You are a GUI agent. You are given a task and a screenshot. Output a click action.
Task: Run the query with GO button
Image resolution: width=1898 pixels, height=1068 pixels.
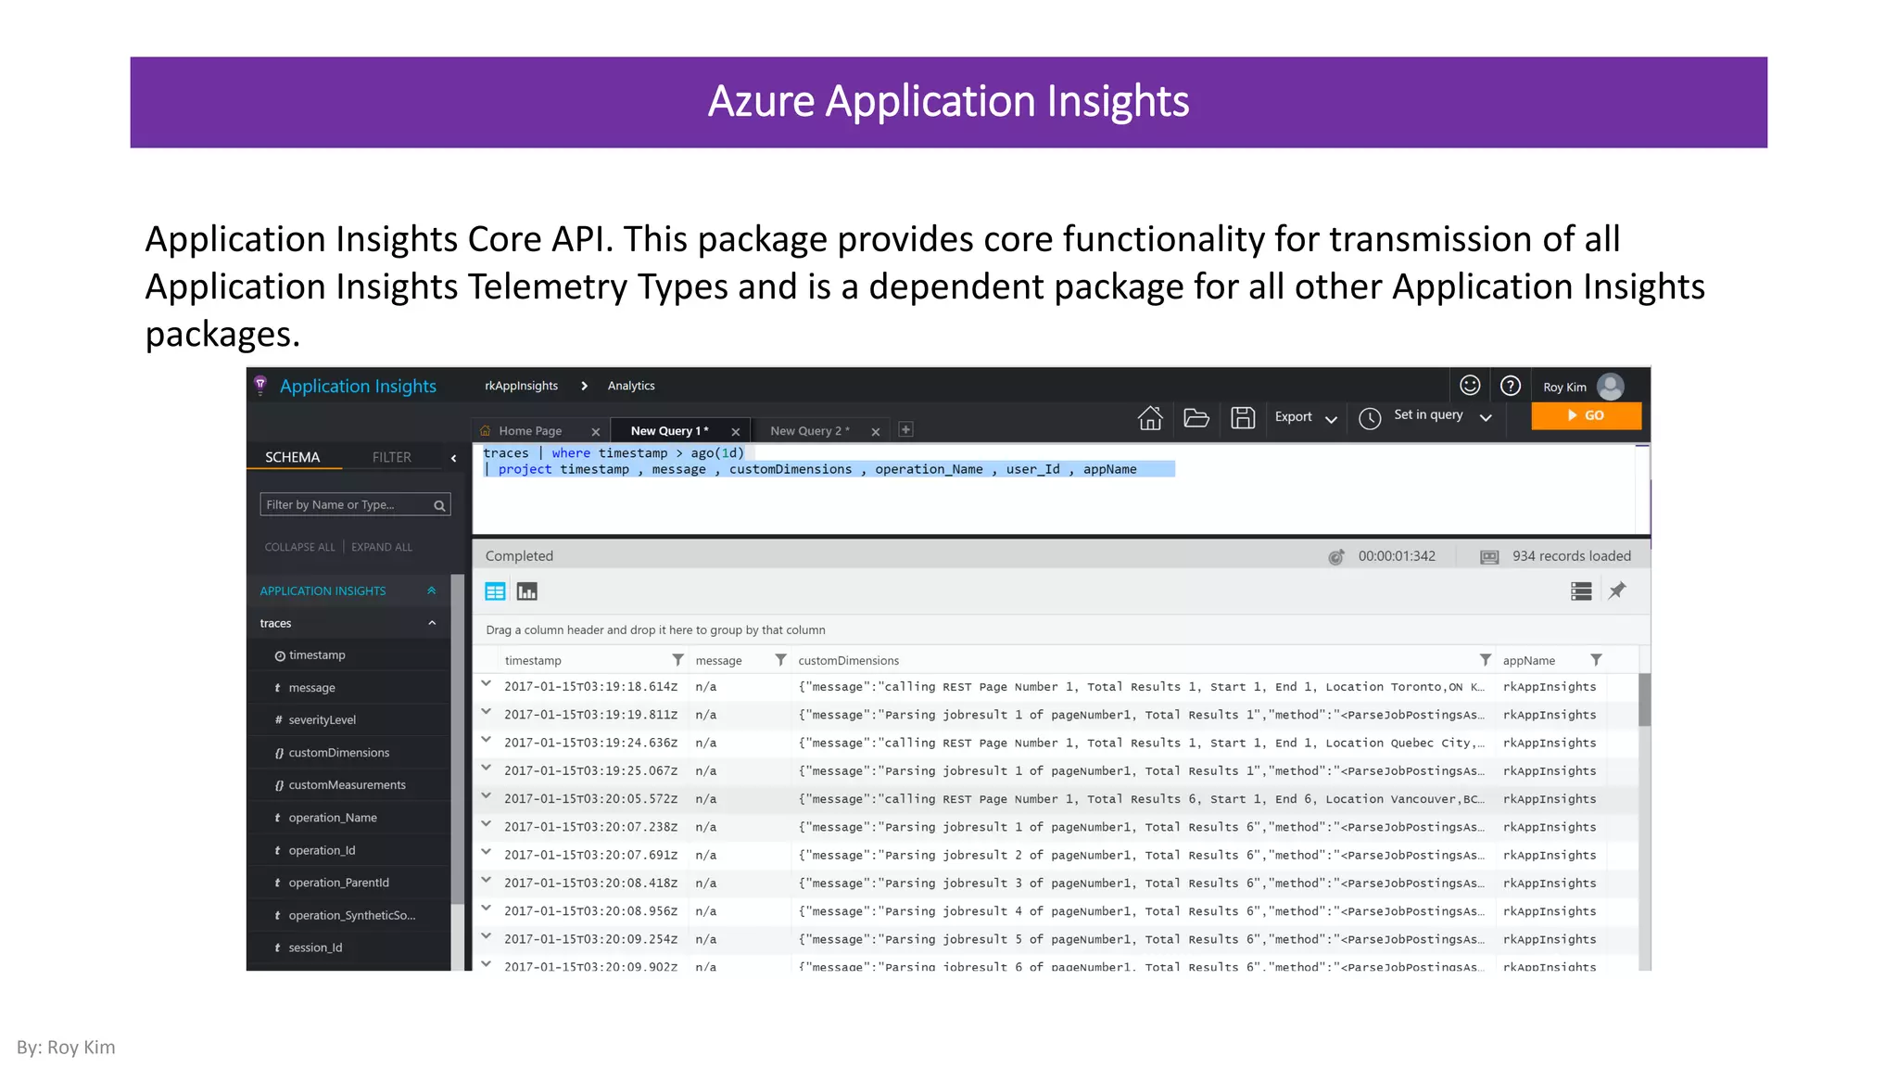[1586, 415]
